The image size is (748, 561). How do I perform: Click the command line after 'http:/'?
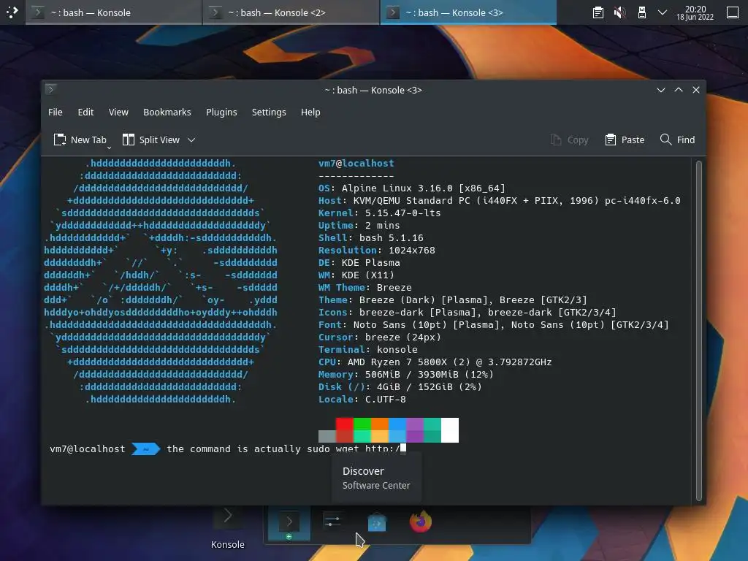pos(403,449)
